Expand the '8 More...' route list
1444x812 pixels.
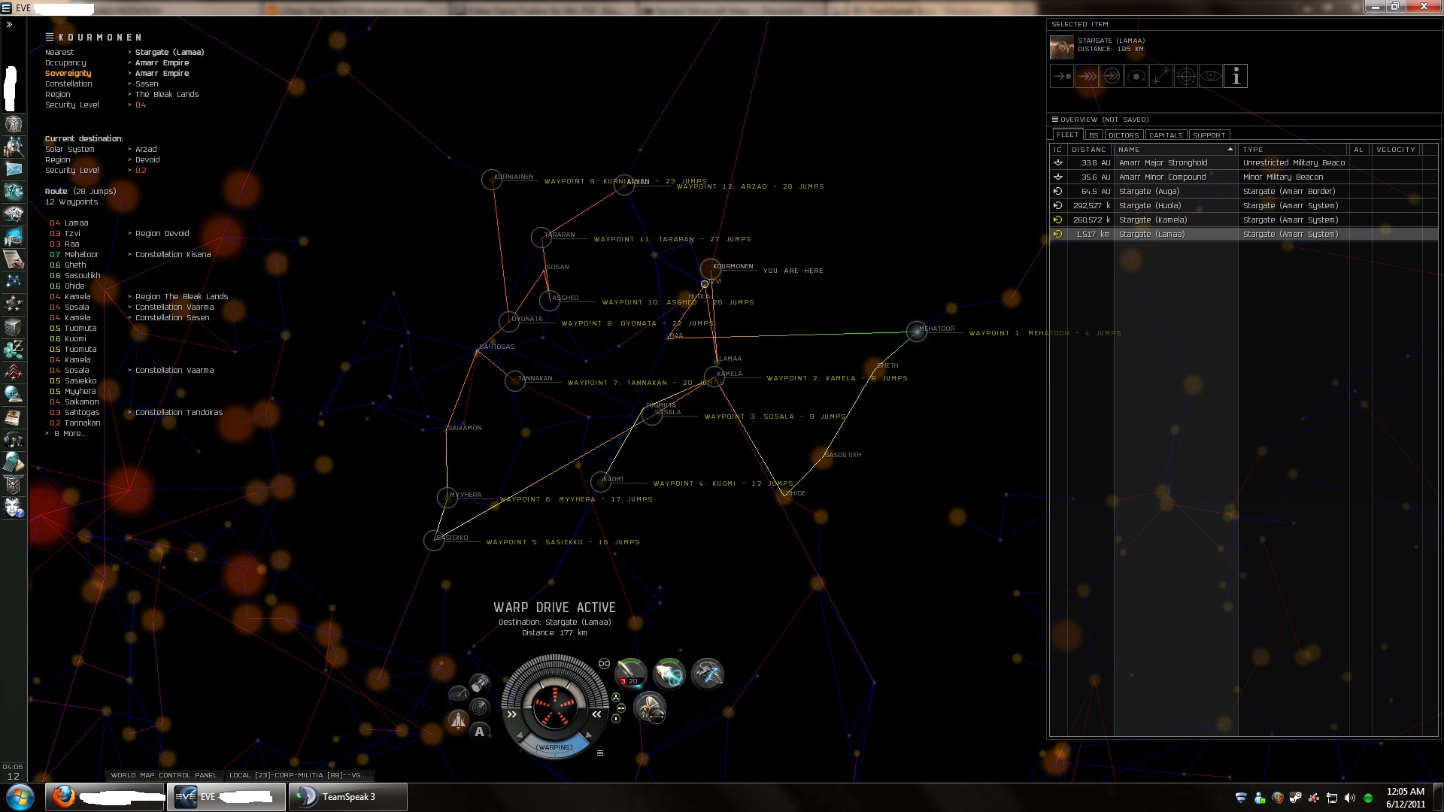click(69, 434)
